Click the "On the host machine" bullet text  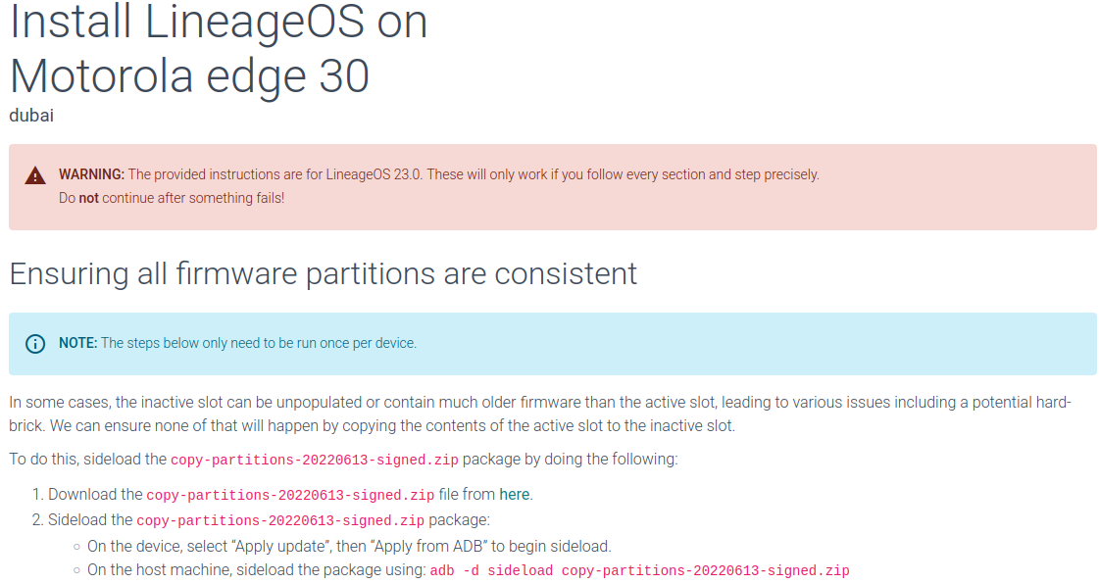[x=257, y=570]
